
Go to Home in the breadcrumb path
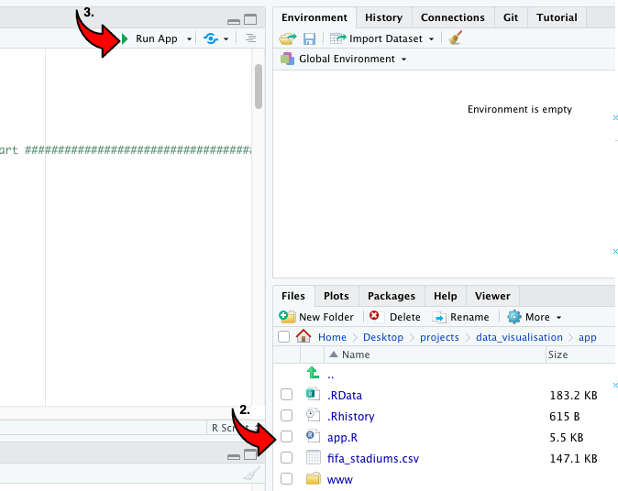332,337
